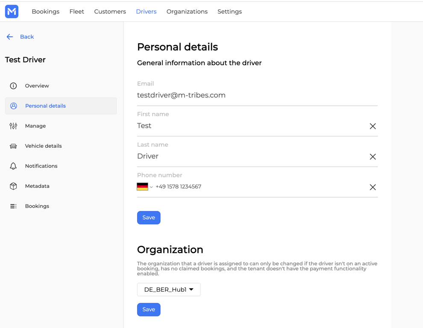Save the personal details form
Viewport: 423px width, 328px height.
[149, 217]
